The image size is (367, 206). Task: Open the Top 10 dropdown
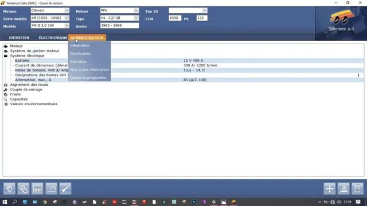pyautogui.click(x=205, y=10)
